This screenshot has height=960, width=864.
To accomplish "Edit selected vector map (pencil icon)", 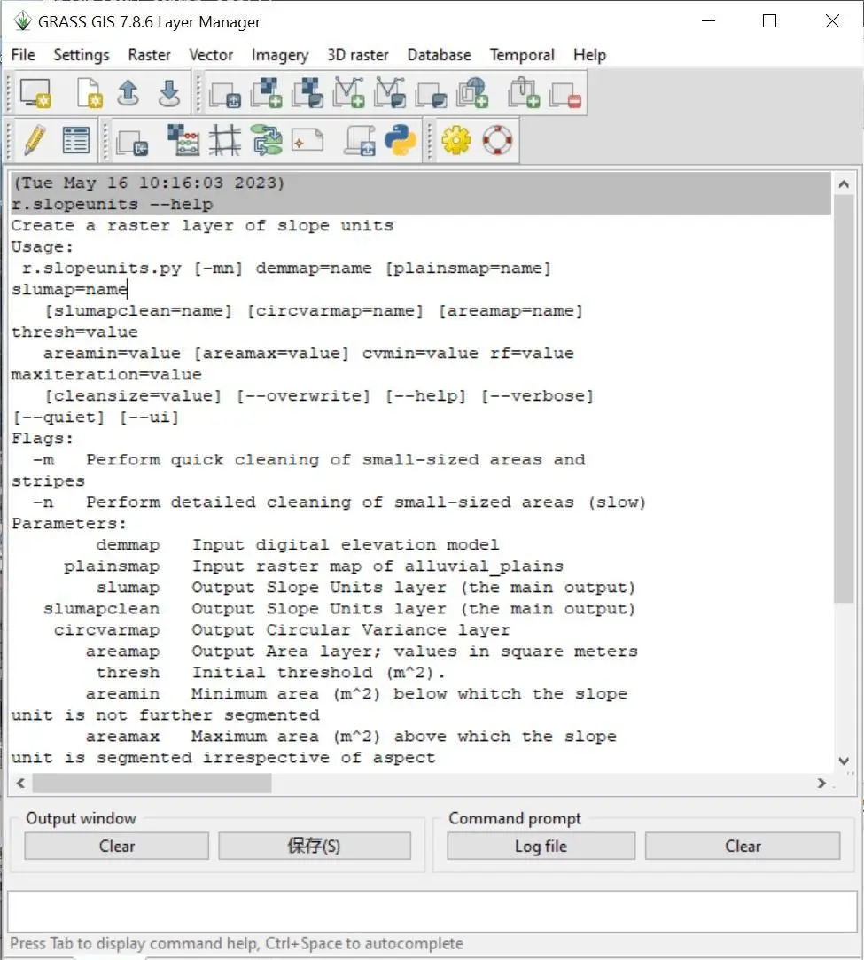I will click(35, 140).
